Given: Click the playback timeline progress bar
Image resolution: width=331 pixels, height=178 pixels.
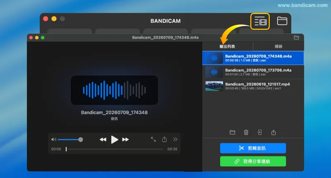Looking at the screenshot, I should point(115,149).
